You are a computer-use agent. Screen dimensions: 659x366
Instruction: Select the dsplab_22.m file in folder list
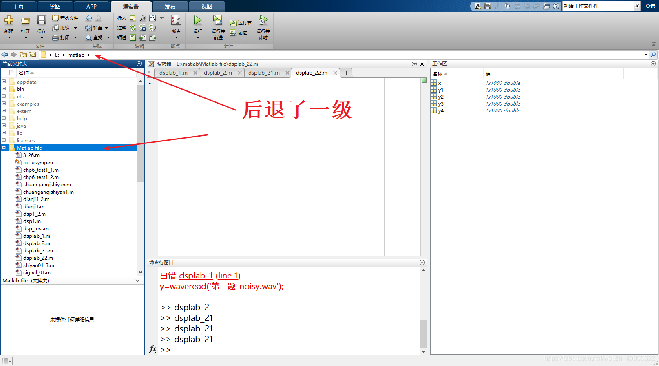pos(38,258)
